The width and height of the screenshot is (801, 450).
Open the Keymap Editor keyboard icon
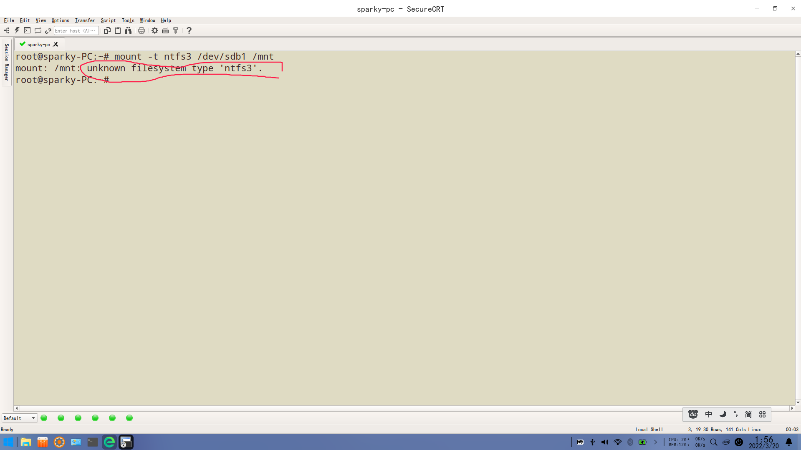[x=165, y=30]
